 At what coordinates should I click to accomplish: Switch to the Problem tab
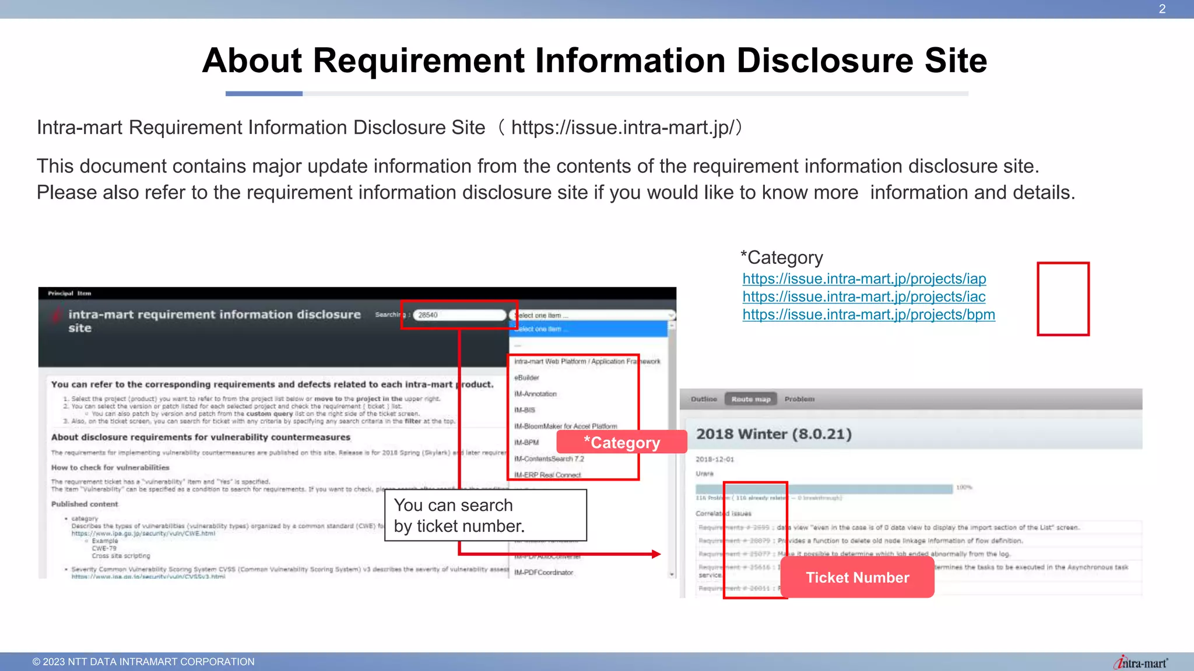coord(799,400)
